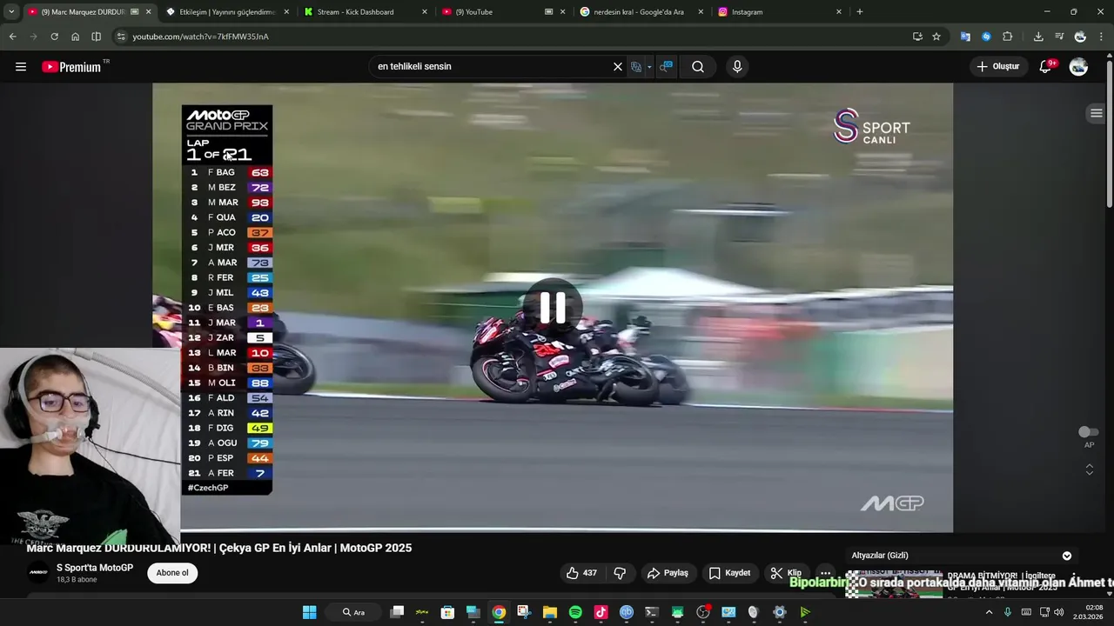Click the site info icon in address bar
This screenshot has height=626, width=1114.
click(x=121, y=37)
